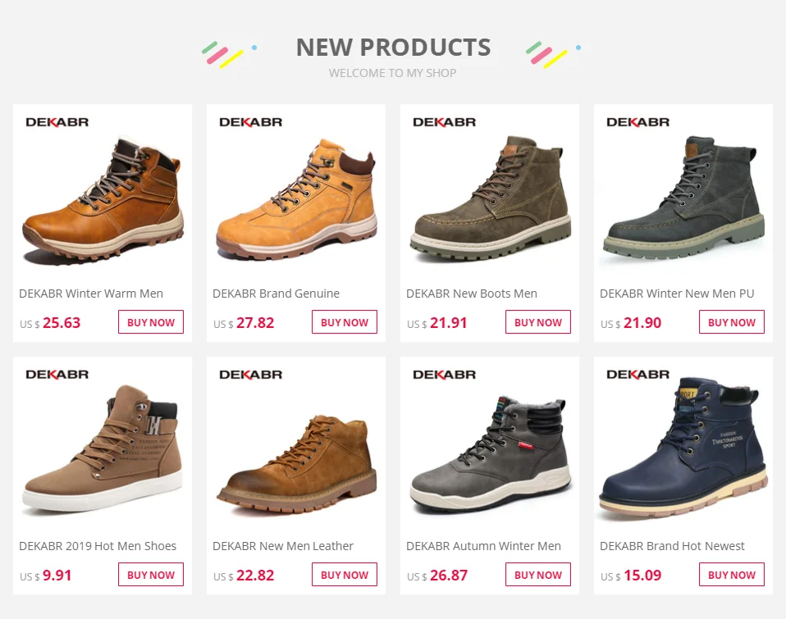Click the DEKABR logo above the navy blue boot
Image resolution: width=786 pixels, height=619 pixels.
(637, 375)
